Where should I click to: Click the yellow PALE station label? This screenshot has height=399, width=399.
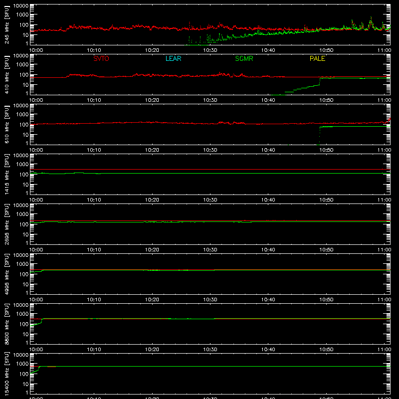tap(317, 58)
